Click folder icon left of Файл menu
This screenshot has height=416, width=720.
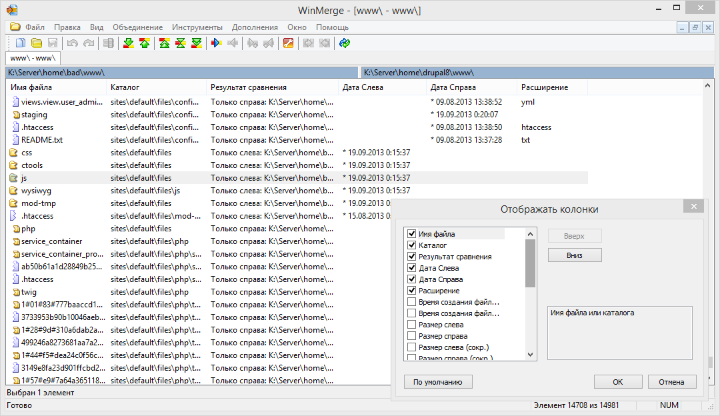point(15,27)
